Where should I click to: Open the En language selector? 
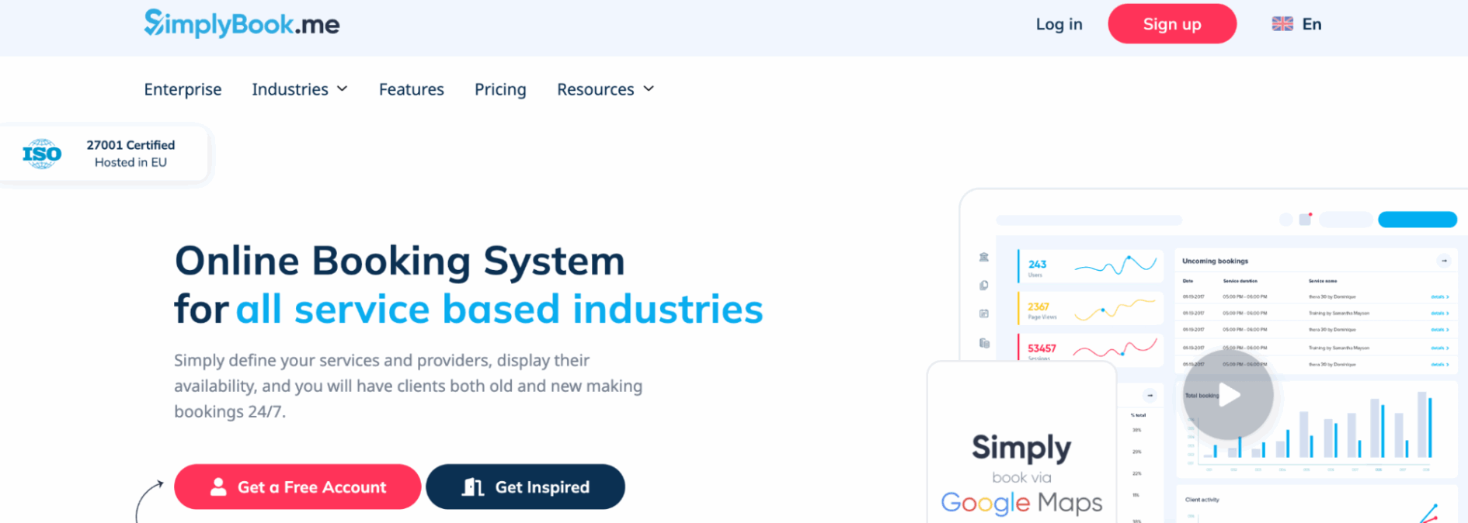(x=1311, y=24)
